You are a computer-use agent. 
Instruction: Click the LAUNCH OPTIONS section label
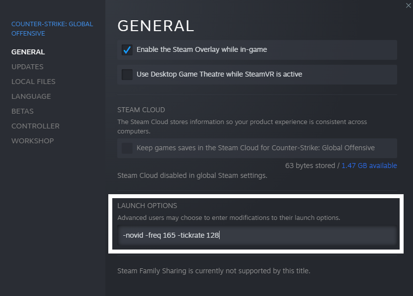tap(147, 206)
